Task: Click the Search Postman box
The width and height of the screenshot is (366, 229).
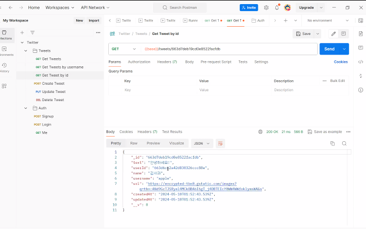Action: [180, 8]
